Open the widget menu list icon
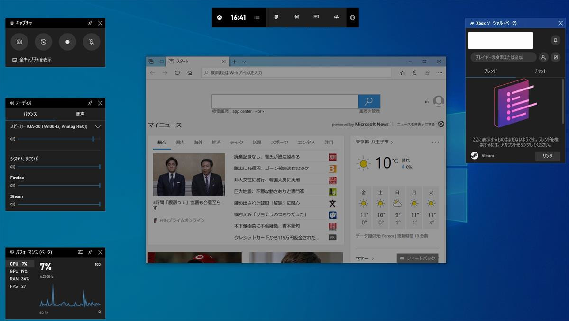The width and height of the screenshot is (569, 321). coord(257,18)
